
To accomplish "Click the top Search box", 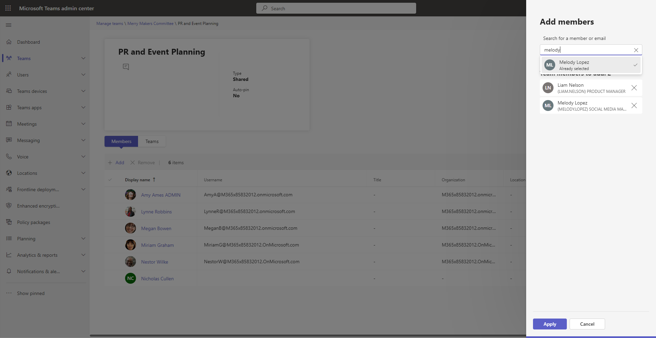I will tap(336, 8).
